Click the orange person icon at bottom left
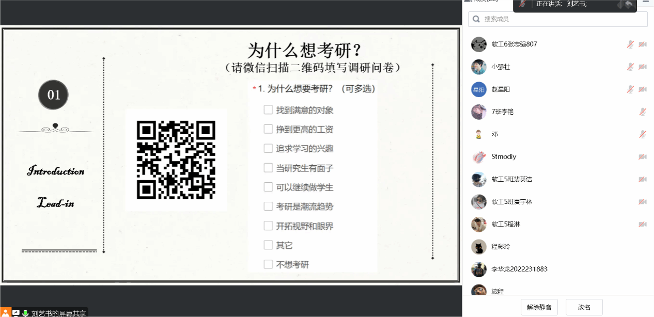This screenshot has height=317, width=654. pyautogui.click(x=5, y=312)
